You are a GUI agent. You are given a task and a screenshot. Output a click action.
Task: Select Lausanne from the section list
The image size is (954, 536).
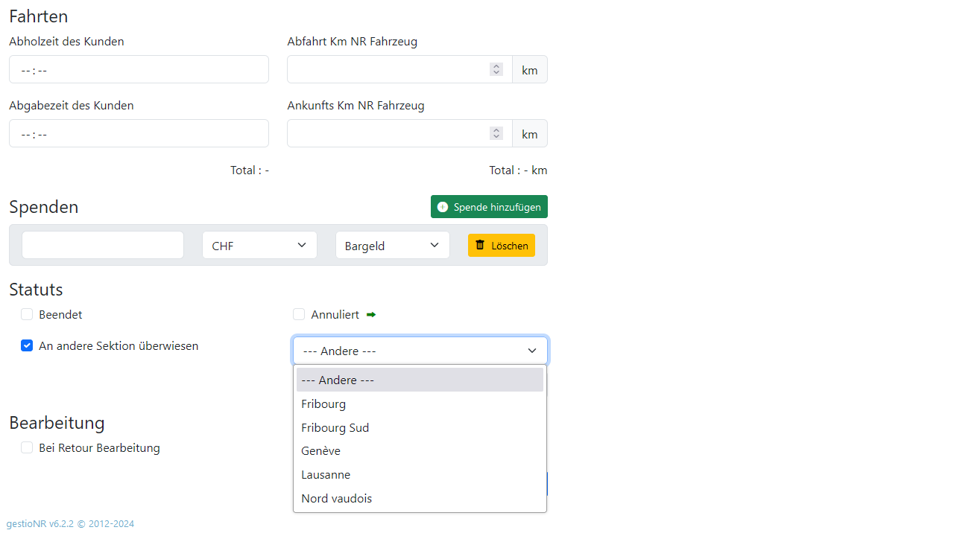326,475
